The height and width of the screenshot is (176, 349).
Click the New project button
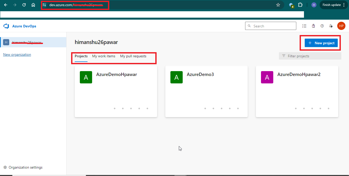coord(321,43)
